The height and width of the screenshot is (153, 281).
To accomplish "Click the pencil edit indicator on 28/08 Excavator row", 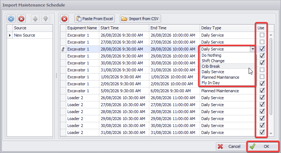I will (63, 49).
